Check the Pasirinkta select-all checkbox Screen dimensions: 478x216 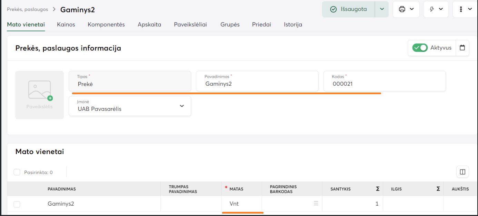coord(17,172)
